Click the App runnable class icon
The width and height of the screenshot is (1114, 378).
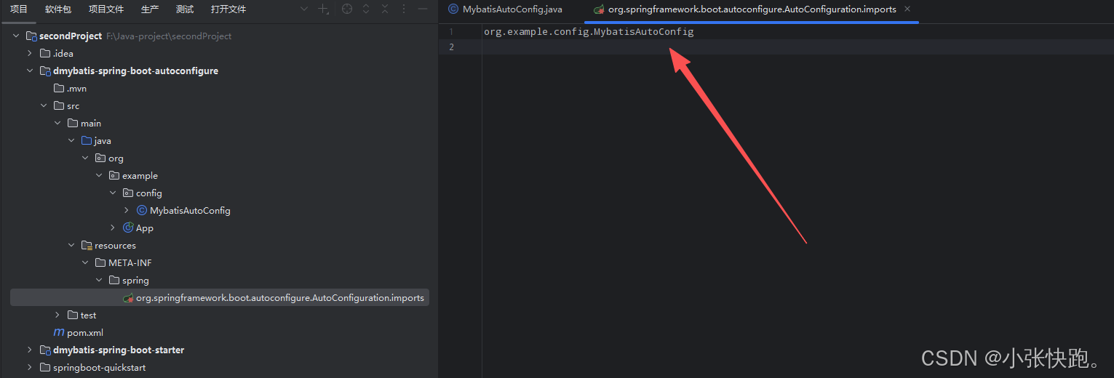(x=127, y=228)
